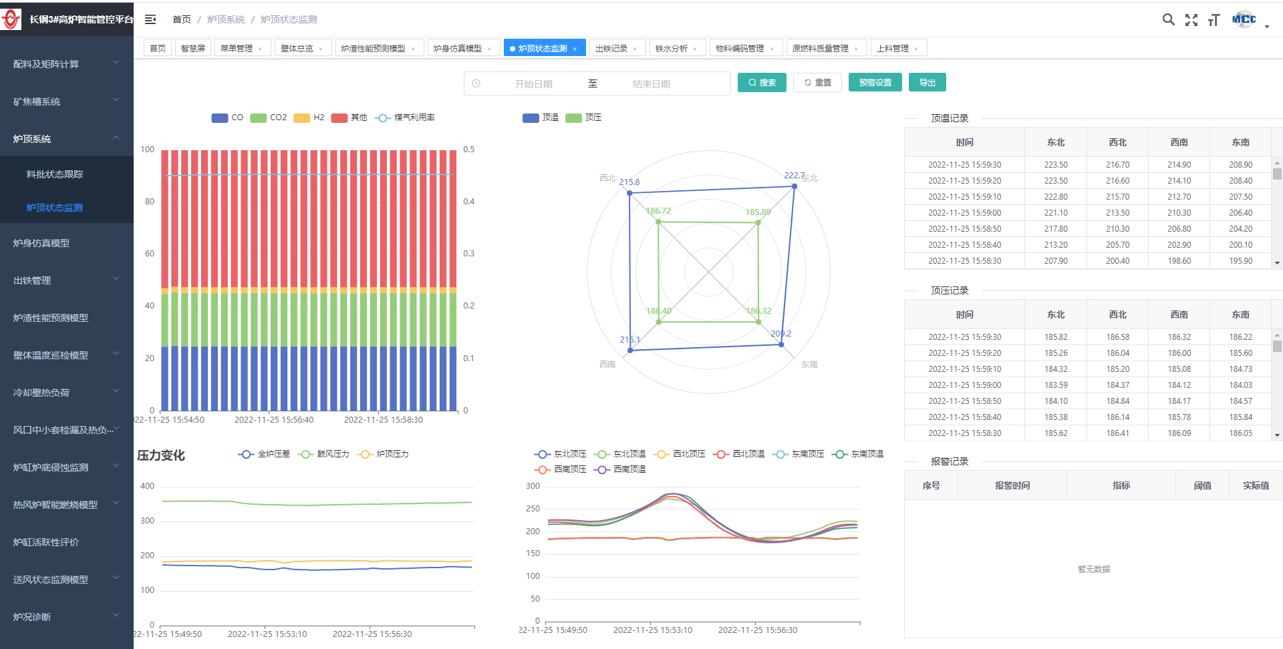Collapse sidebar using the hamburger icon

pos(150,19)
